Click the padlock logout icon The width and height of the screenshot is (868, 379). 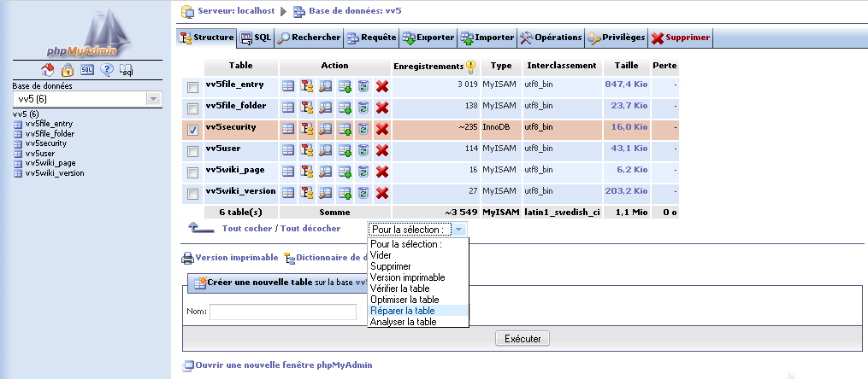[x=67, y=70]
